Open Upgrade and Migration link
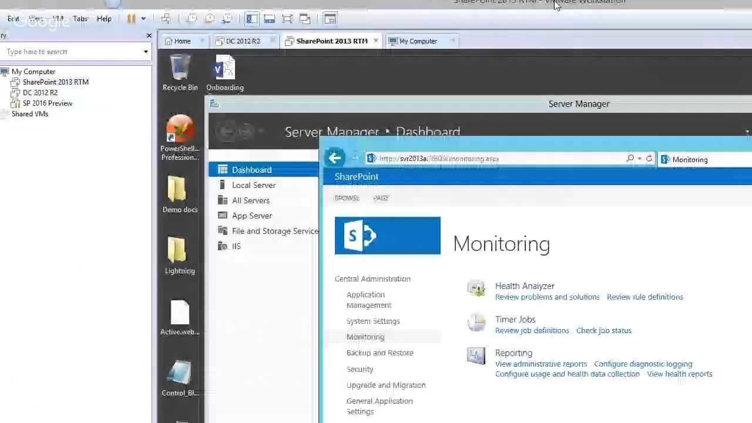Viewport: 752px width, 423px height. 386,385
